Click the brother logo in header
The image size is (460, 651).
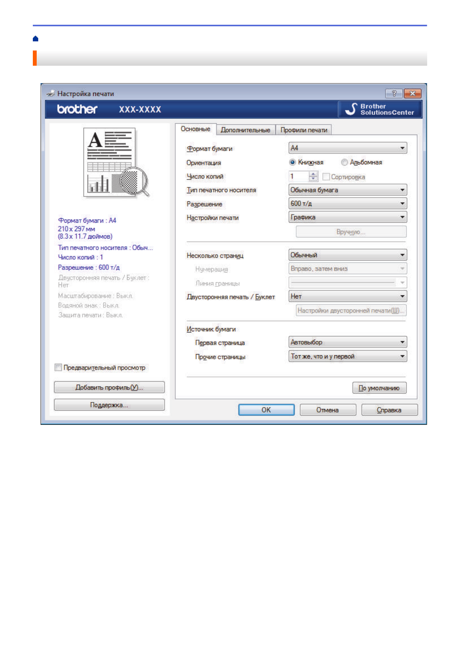[77, 109]
